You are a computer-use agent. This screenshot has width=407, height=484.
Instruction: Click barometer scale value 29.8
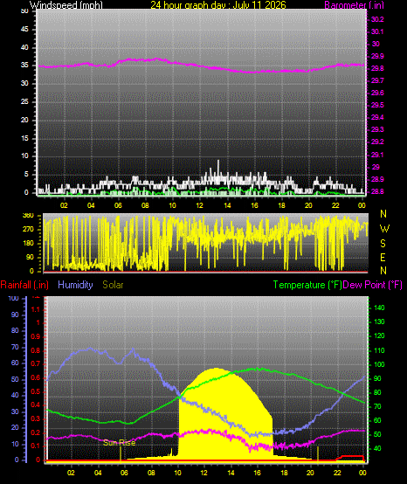[377, 68]
